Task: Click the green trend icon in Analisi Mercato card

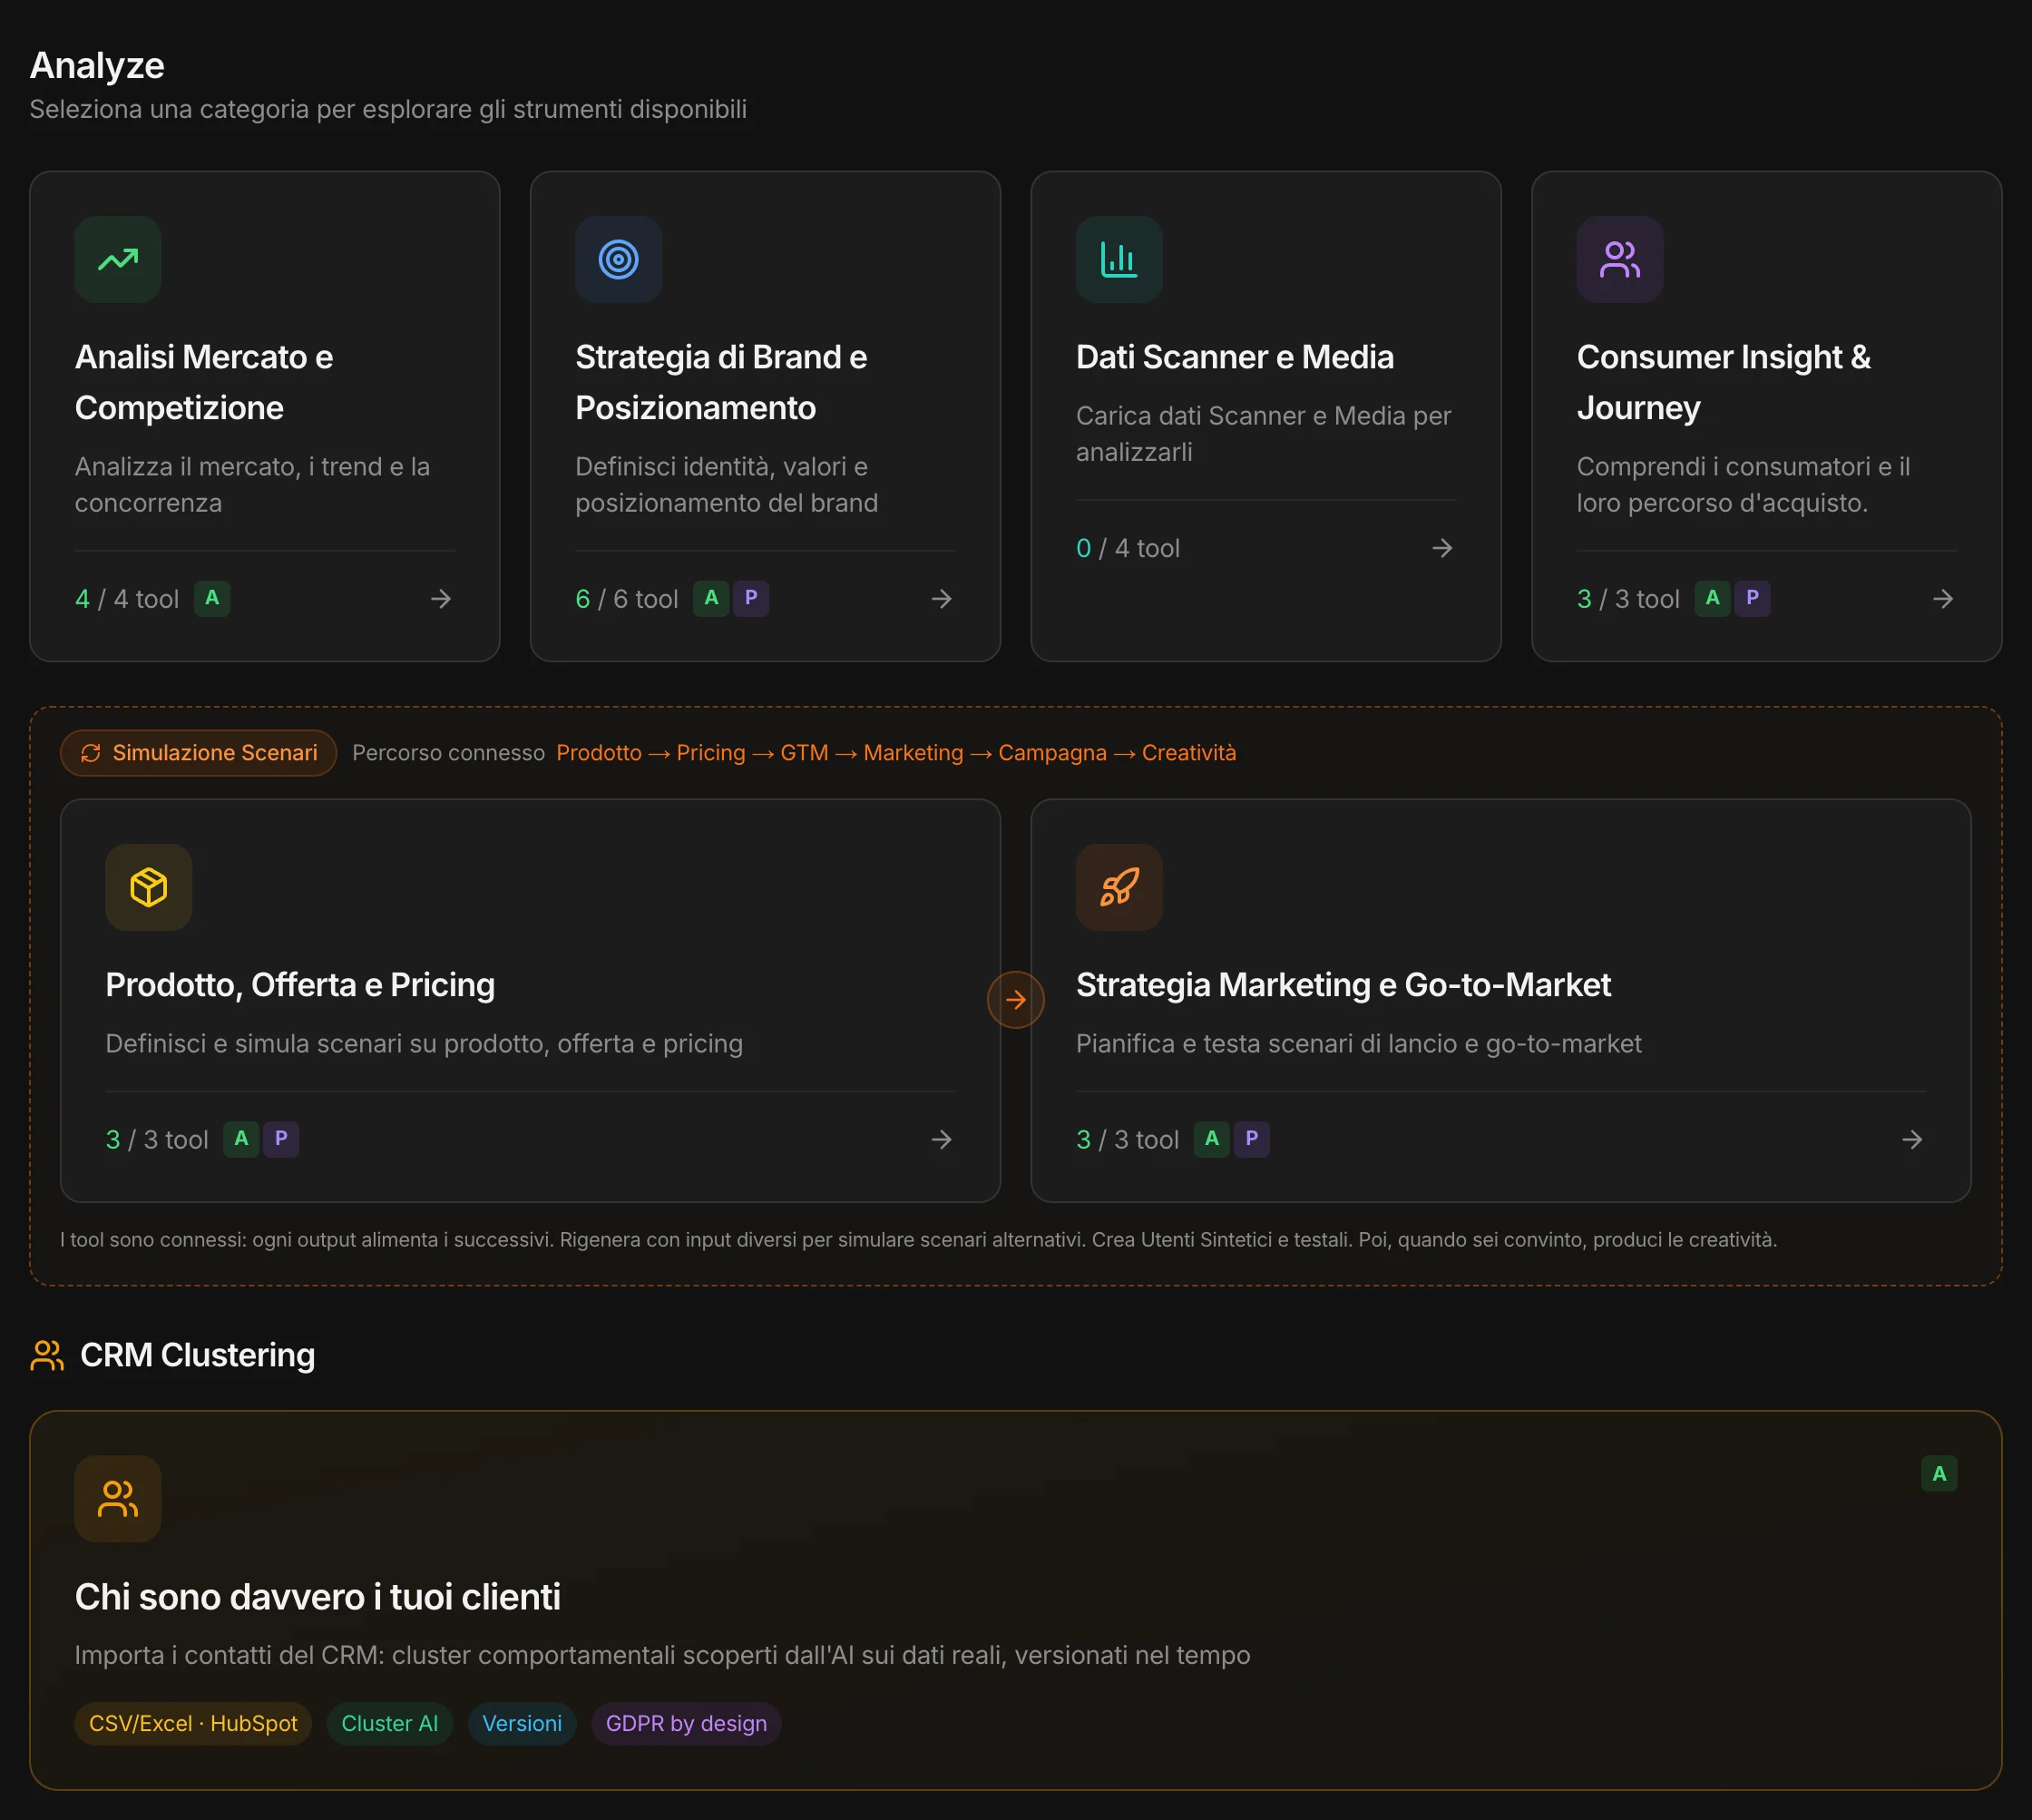Action: [x=118, y=260]
